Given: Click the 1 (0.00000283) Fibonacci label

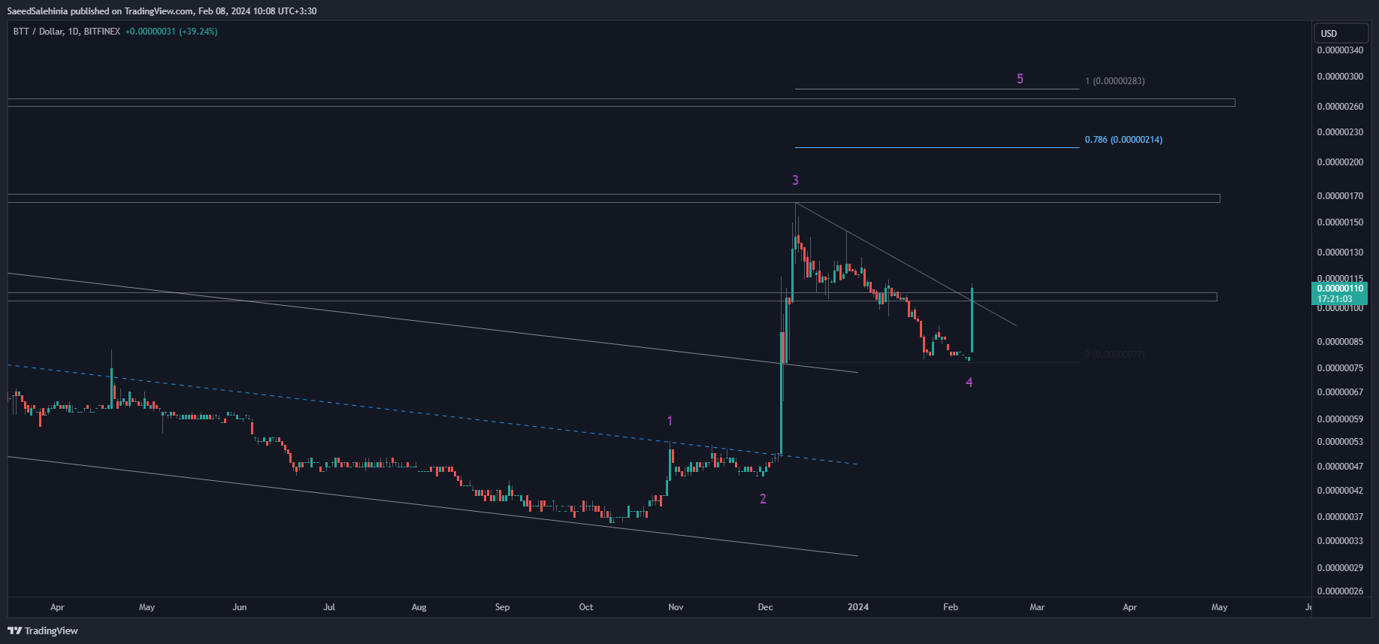Looking at the screenshot, I should pos(1115,81).
